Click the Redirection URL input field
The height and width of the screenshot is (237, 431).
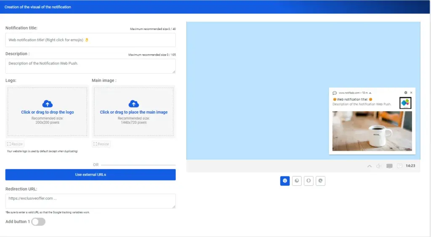click(90, 201)
